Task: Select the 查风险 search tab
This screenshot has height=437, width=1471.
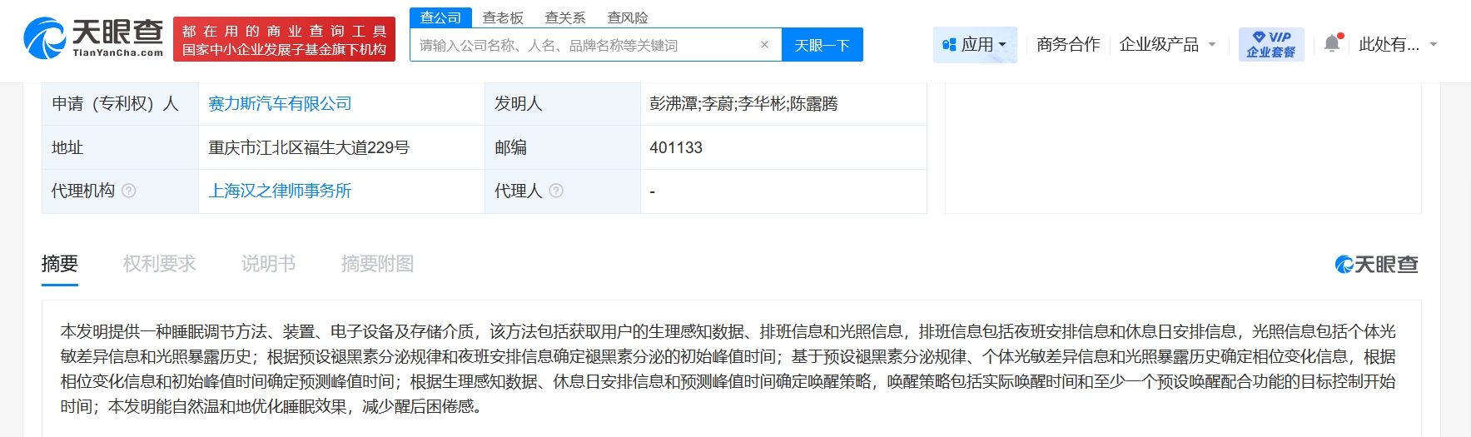Action: 628,17
